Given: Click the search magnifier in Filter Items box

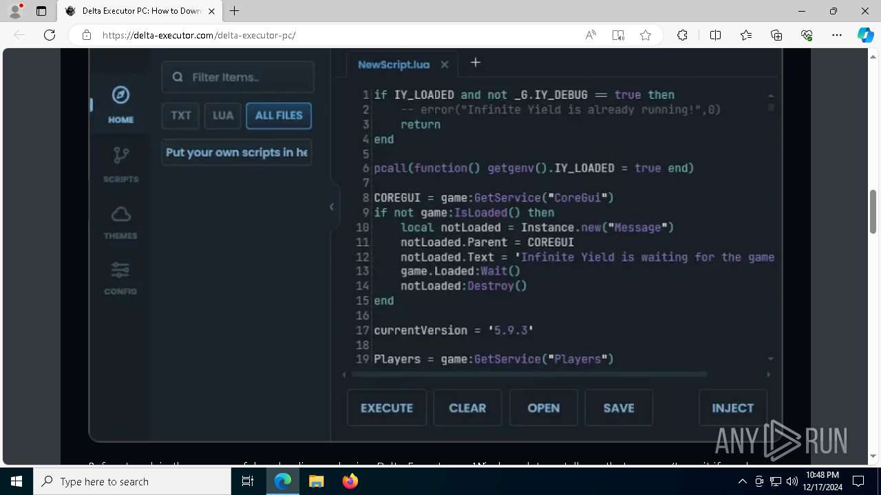Looking at the screenshot, I should click(178, 77).
